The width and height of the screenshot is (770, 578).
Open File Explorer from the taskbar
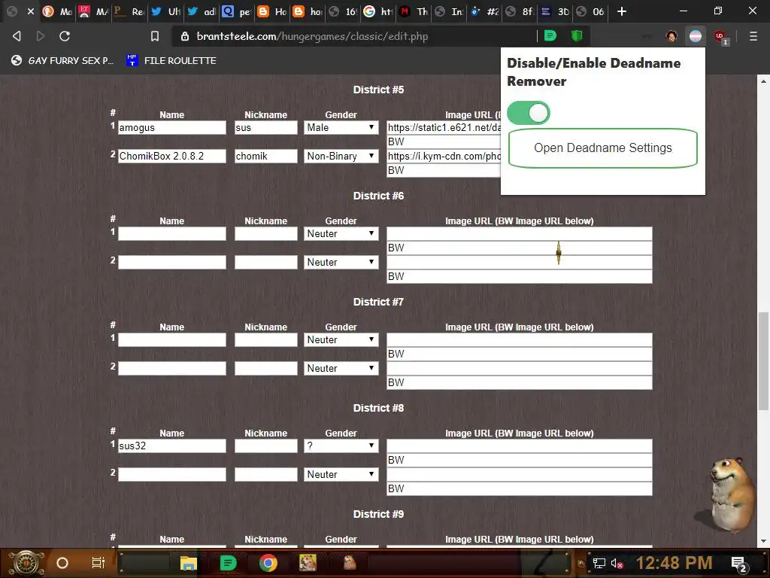click(x=188, y=563)
